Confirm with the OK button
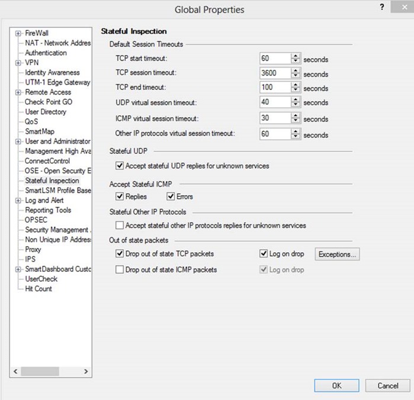414x400 pixels. pyautogui.click(x=336, y=386)
